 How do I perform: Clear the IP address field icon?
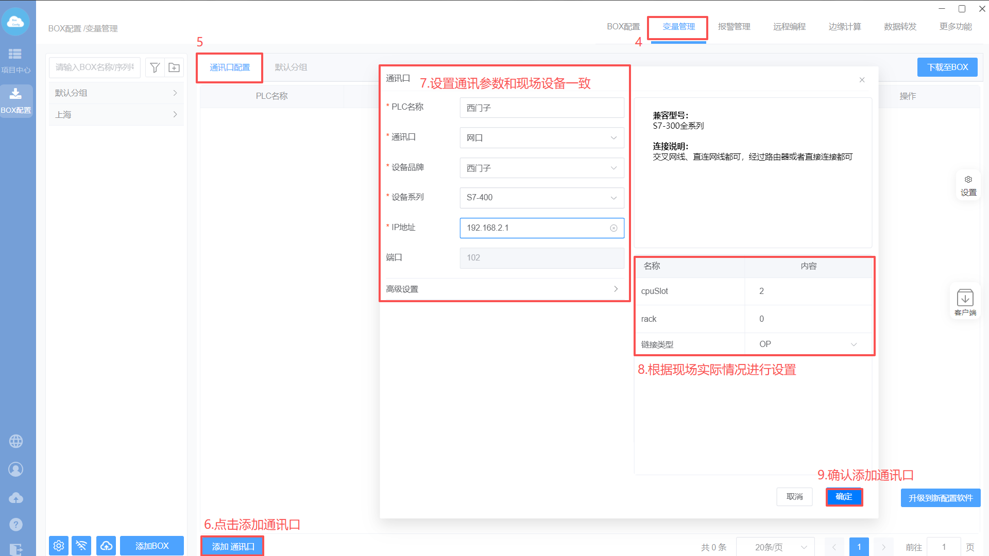613,228
